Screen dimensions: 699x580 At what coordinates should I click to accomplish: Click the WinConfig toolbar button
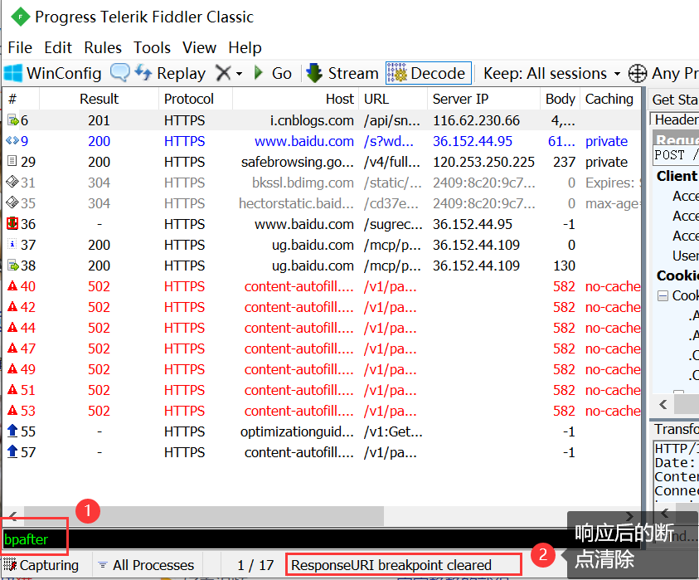53,73
